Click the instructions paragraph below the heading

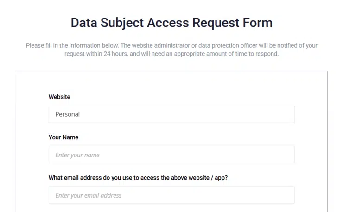tap(171, 50)
